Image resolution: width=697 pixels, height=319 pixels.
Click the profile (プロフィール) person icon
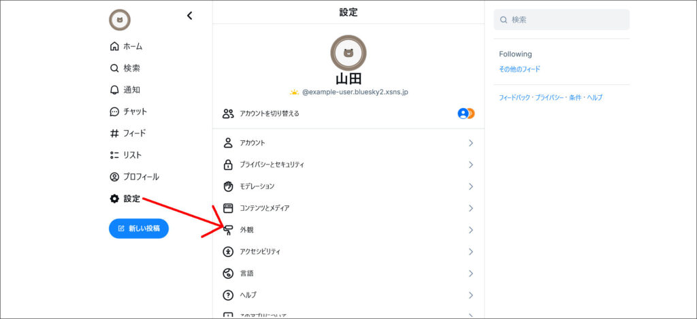pyautogui.click(x=114, y=177)
